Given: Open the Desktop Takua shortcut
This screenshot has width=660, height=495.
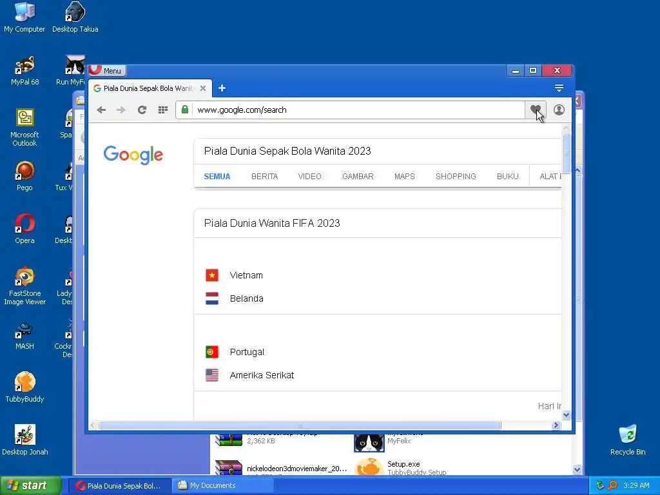Looking at the screenshot, I should tap(75, 17).
